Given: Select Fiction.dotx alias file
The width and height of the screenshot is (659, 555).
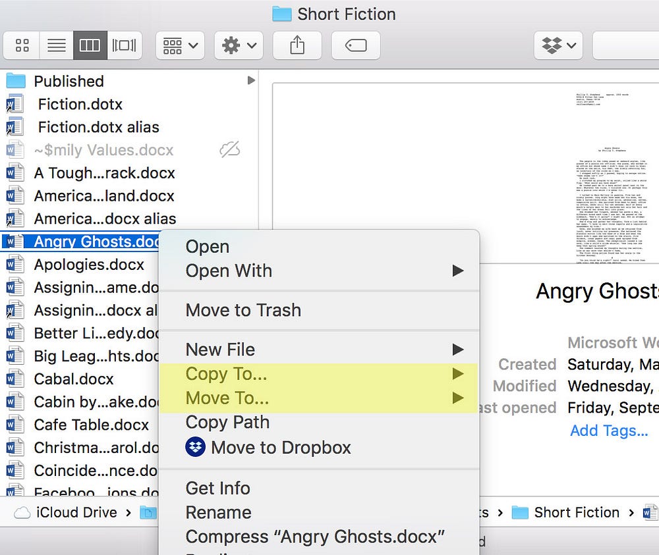Looking at the screenshot, I should (x=129, y=127).
